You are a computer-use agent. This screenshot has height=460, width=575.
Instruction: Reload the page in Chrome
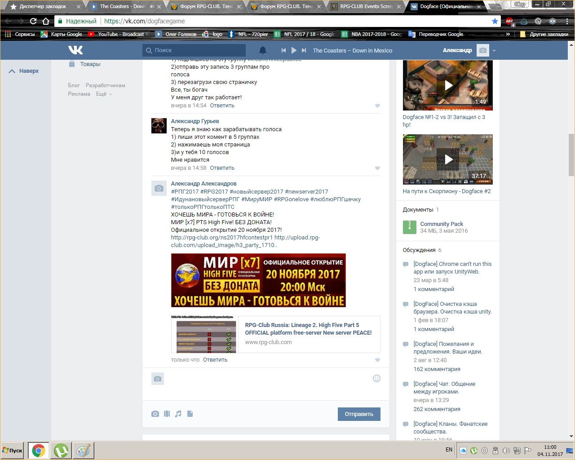[x=33, y=21]
